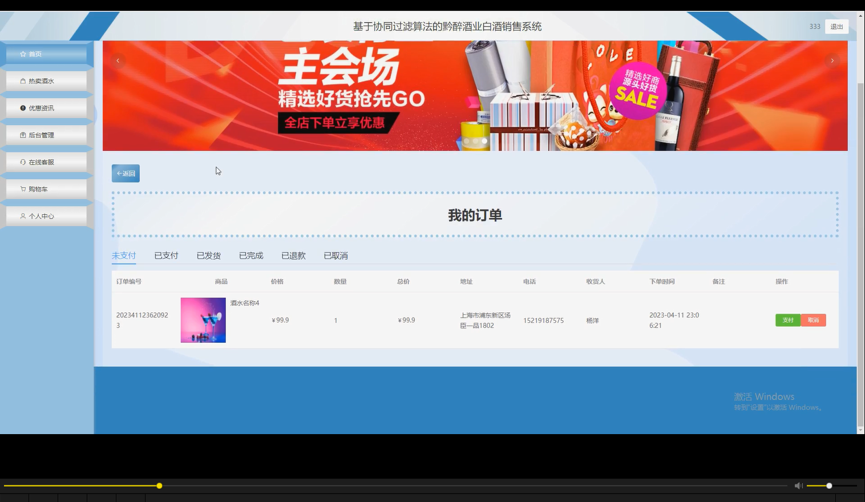Switch to the 已完成 completed tab
This screenshot has height=502, width=865.
250,255
